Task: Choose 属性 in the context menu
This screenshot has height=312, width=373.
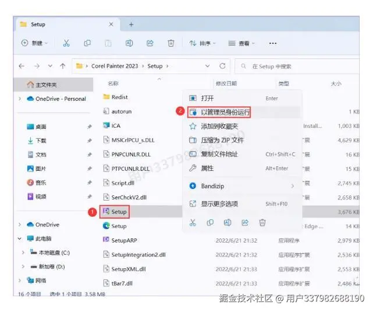Action: [x=242, y=169]
